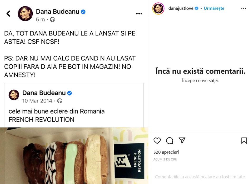The width and height of the screenshot is (249, 184).
Task: Click the shared post's small avatar
Action: (x=14, y=95)
